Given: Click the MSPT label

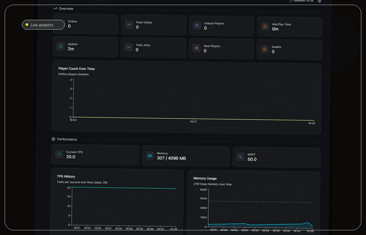Looking at the screenshot, I should click(251, 155).
